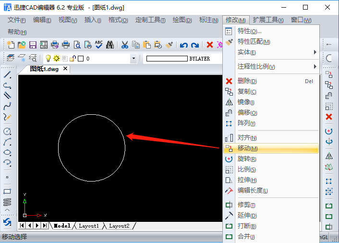The width and height of the screenshot is (339, 243).
Task: Open the 格式 menu
Action: pyautogui.click(x=118, y=20)
